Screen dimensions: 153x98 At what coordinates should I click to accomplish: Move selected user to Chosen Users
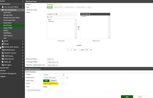point(78,27)
